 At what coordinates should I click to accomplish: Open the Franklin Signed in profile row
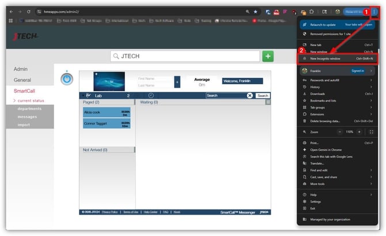click(337, 71)
